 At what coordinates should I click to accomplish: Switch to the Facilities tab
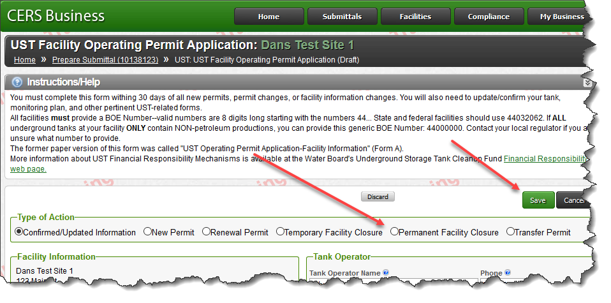415,17
